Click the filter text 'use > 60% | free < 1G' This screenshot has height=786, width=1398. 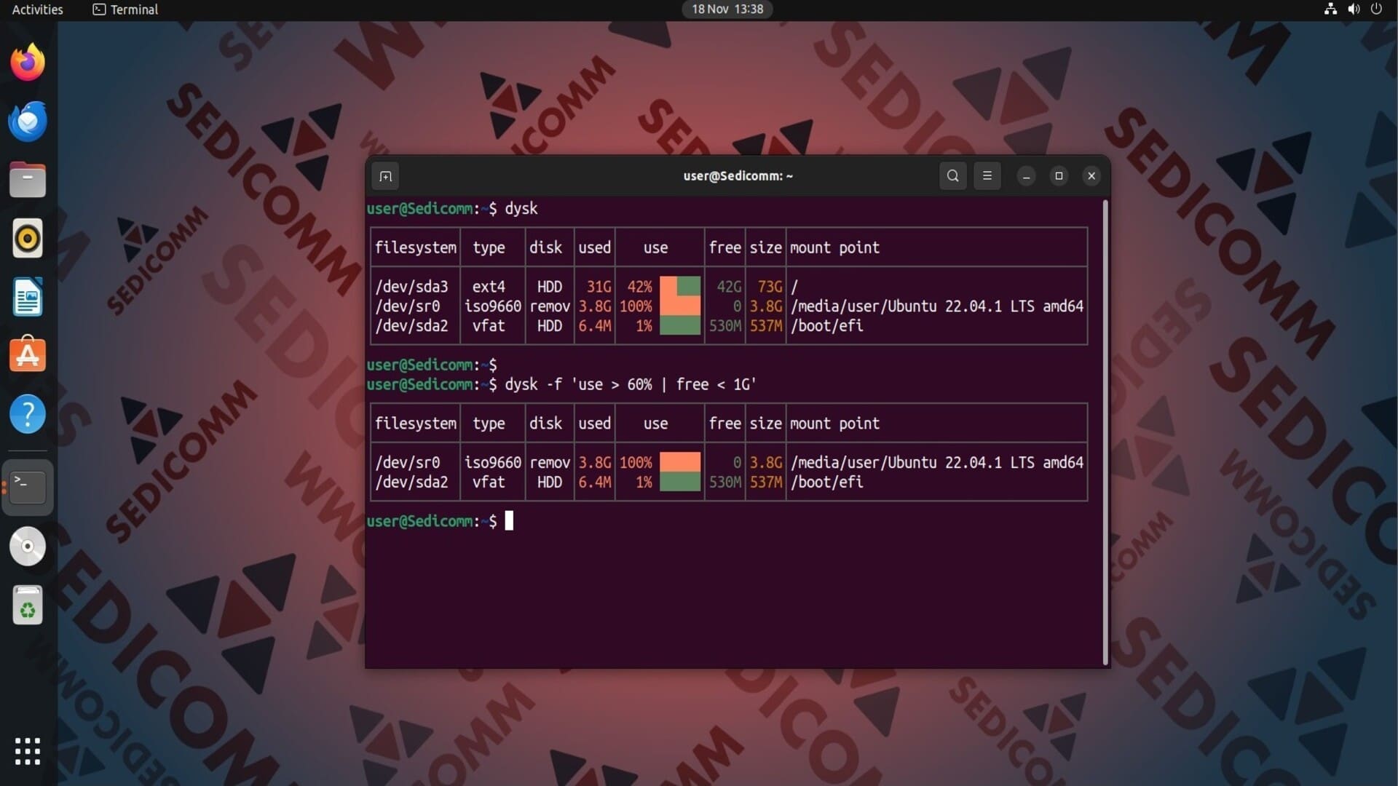point(663,384)
